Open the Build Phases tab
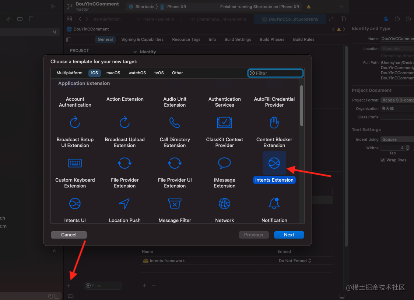This screenshot has height=300, width=414. pos(272,40)
